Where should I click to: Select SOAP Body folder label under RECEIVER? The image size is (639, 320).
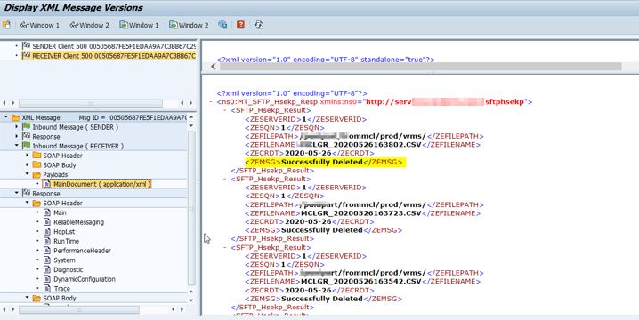click(x=60, y=164)
